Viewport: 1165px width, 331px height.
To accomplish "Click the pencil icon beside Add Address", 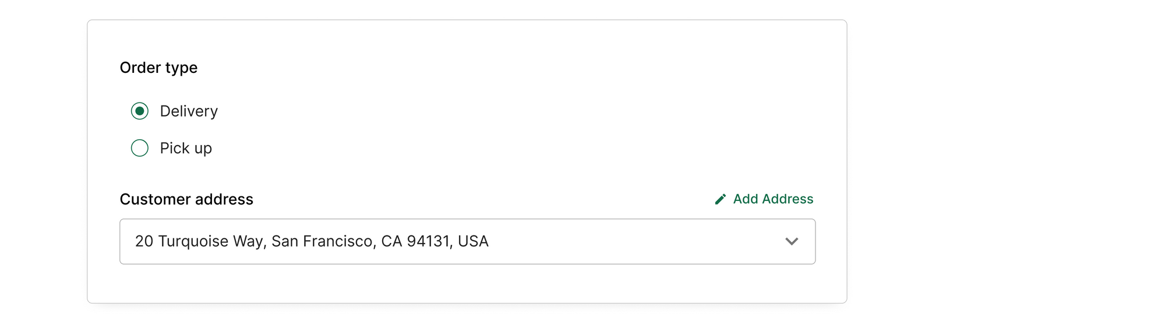I will (x=721, y=199).
